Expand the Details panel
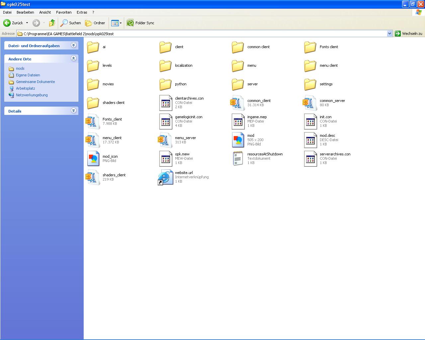This screenshot has width=425, height=340. pyautogui.click(x=74, y=111)
